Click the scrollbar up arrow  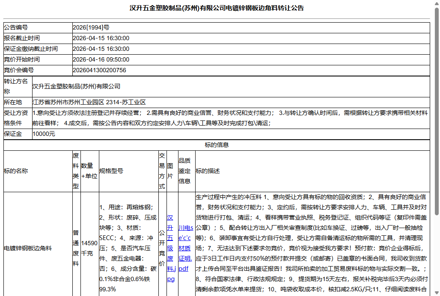[437, 3]
